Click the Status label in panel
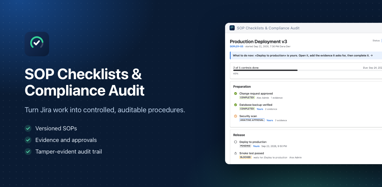 (x=376, y=41)
